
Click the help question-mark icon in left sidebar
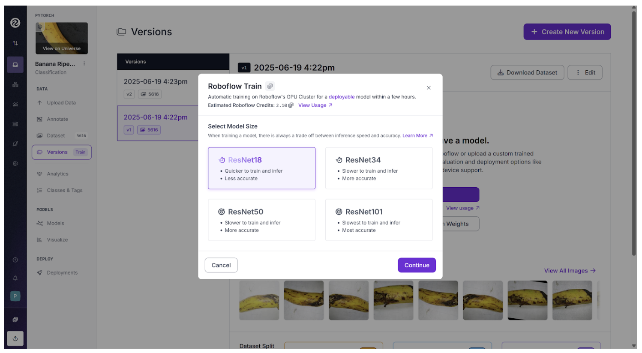pyautogui.click(x=15, y=260)
